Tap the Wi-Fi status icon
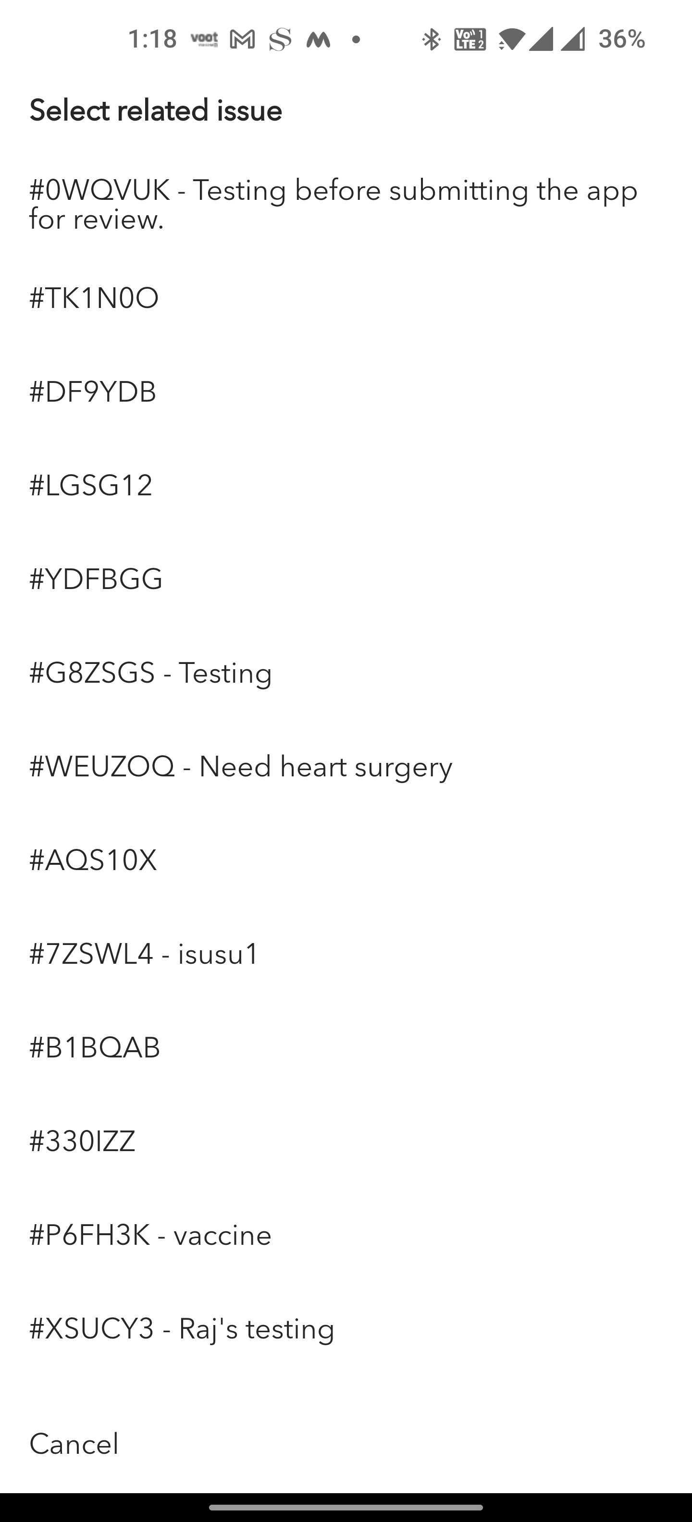692x1522 pixels. [x=511, y=39]
